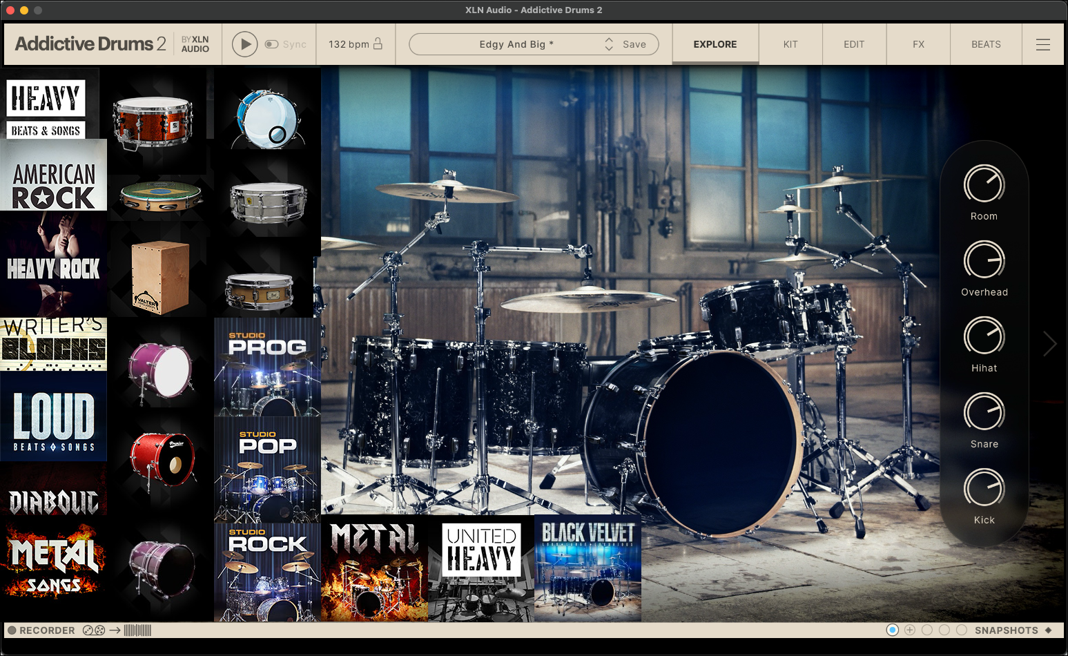1068x656 pixels.
Task: Open the hamburger main menu
Action: 1043,44
